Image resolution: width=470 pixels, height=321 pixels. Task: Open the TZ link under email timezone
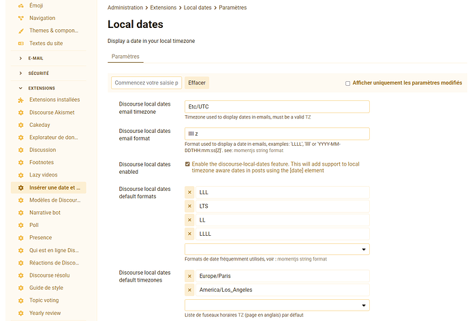coord(308,117)
